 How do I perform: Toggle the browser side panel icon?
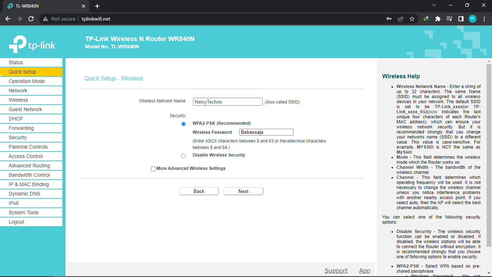point(461,19)
